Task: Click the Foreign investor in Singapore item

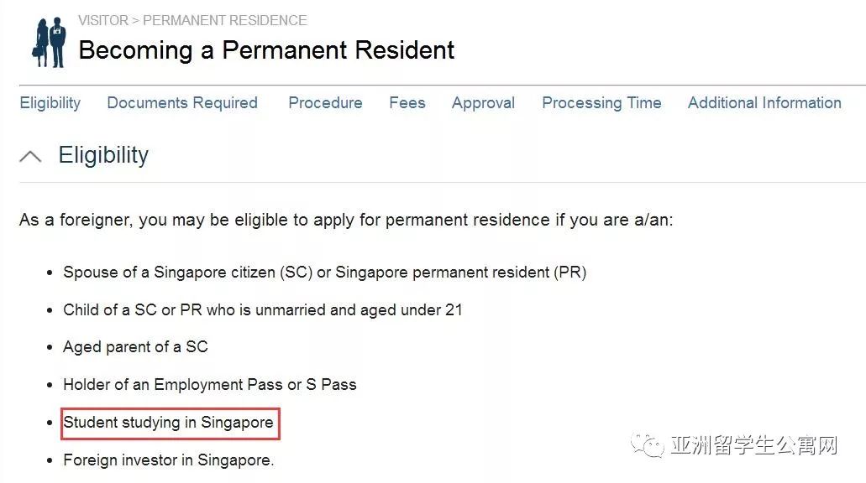Action: coord(168,460)
